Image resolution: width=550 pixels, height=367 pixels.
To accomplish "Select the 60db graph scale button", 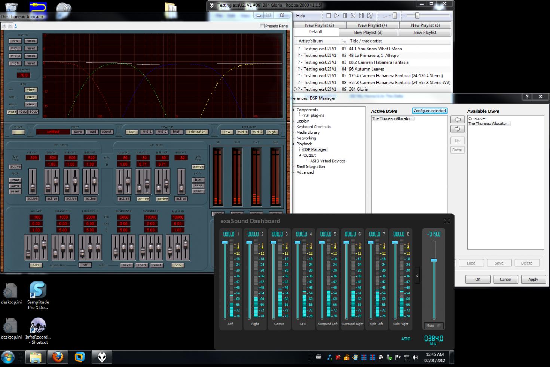I will point(34,112).
